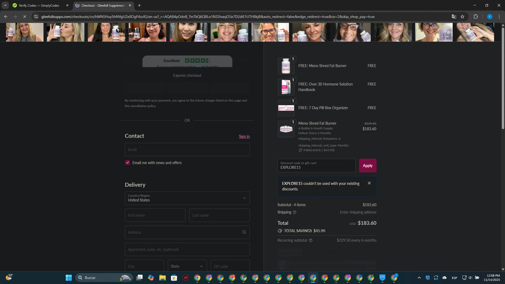Viewport: 505px width, 284px height.
Task: Bookmark this page with the star icon
Action: 463,16
